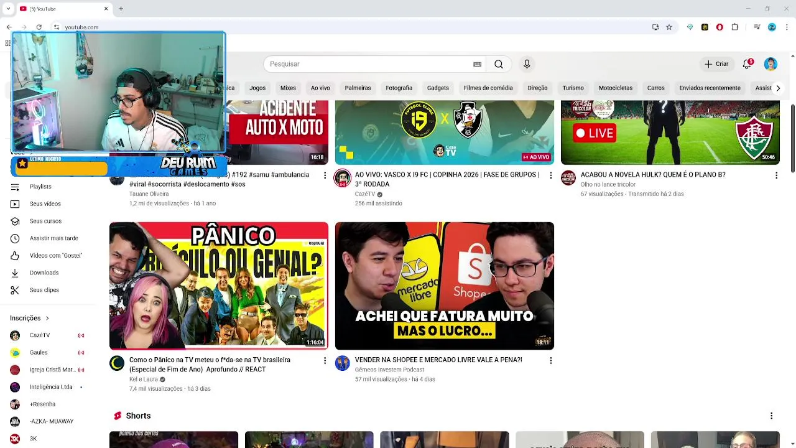Screen dimensions: 796x448
Task: Open Shorts section options menu
Action: pyautogui.click(x=771, y=416)
